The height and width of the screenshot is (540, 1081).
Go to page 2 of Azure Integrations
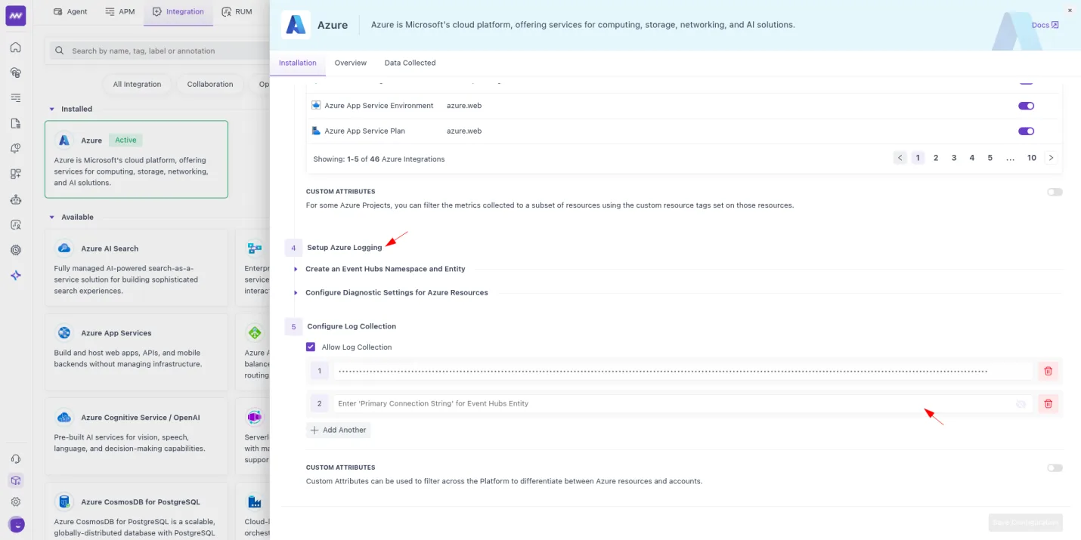coord(936,158)
